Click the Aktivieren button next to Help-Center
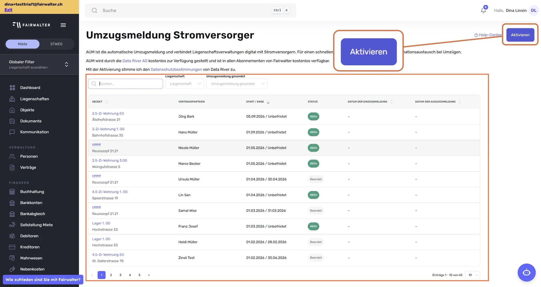541x287 pixels. pos(520,35)
